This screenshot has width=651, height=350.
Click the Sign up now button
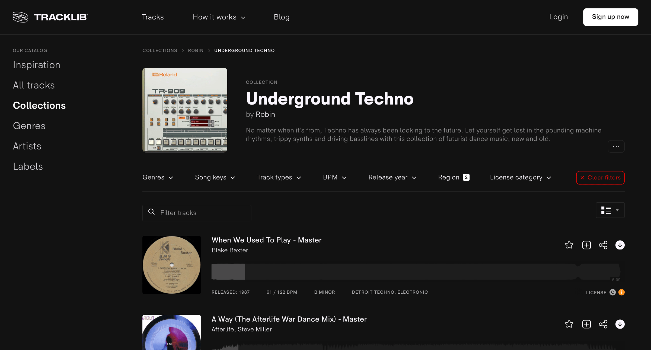tap(611, 17)
